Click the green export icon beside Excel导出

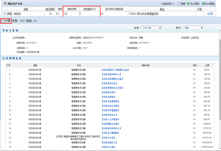203,4
